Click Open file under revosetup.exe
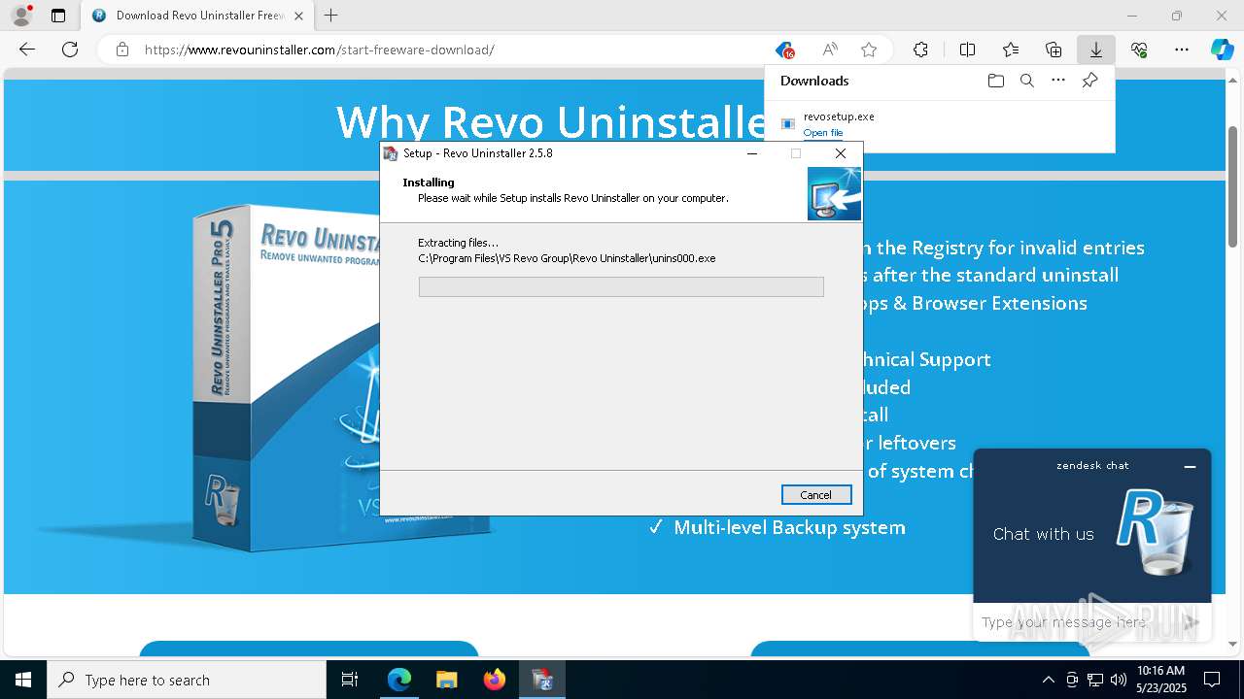Image resolution: width=1244 pixels, height=699 pixels. 823,133
